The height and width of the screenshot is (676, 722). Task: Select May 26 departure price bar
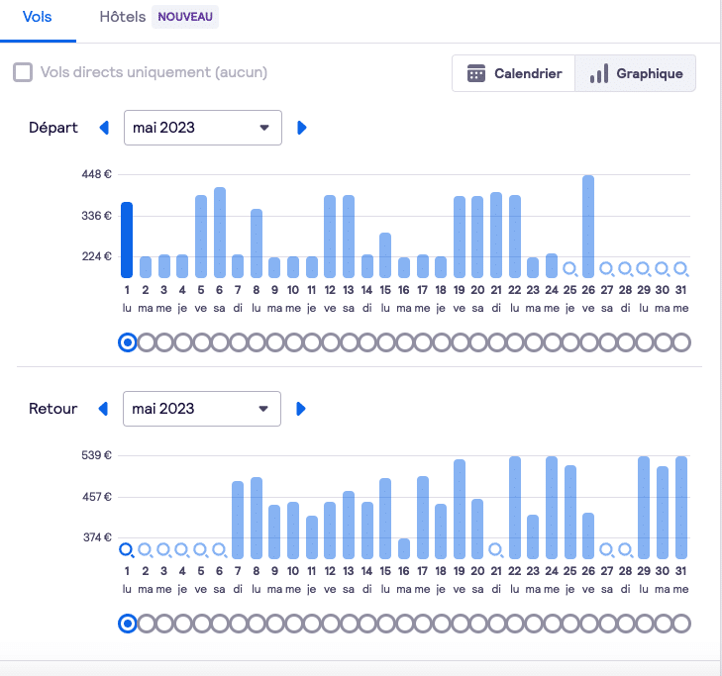588,227
